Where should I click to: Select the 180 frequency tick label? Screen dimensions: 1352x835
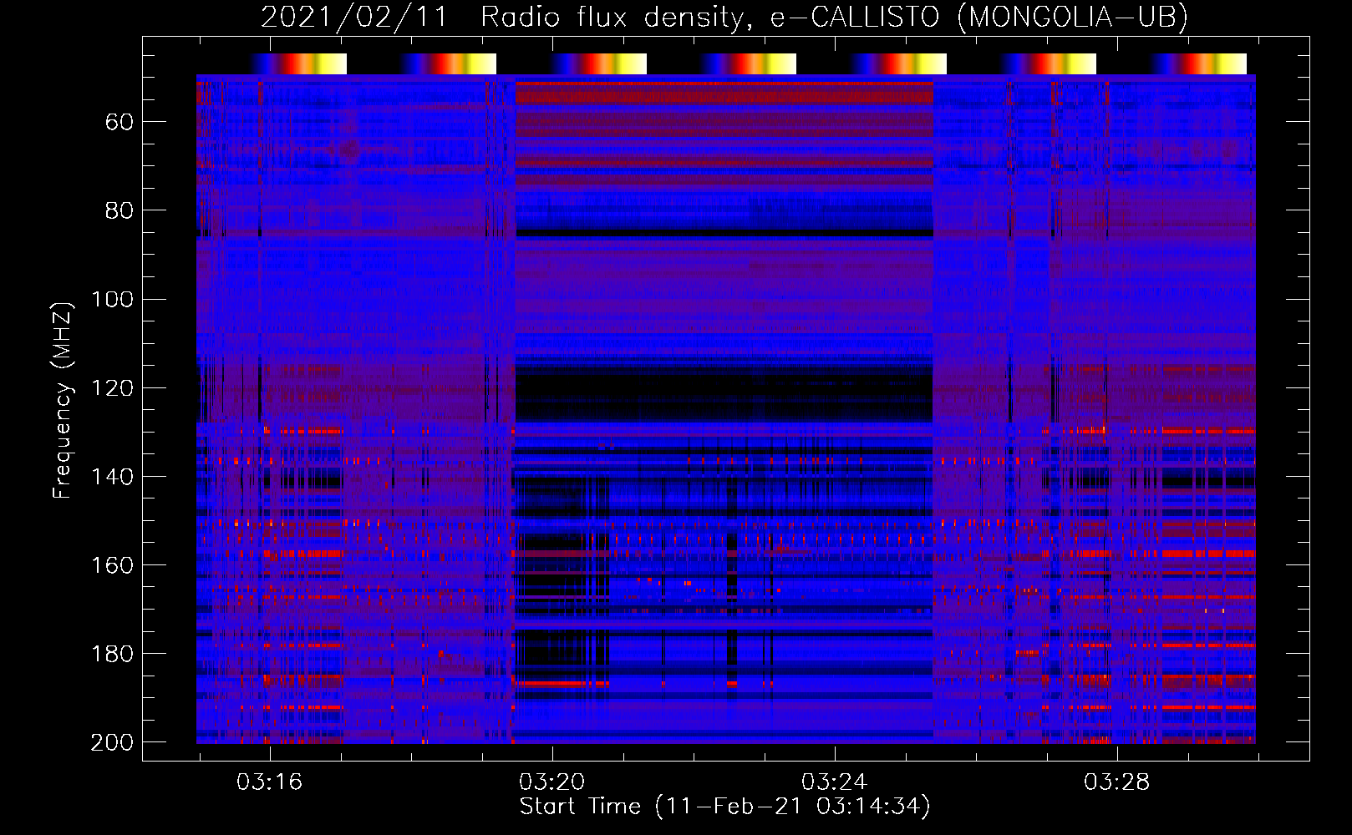(112, 653)
